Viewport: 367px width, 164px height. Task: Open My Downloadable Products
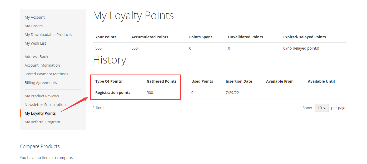click(48, 35)
